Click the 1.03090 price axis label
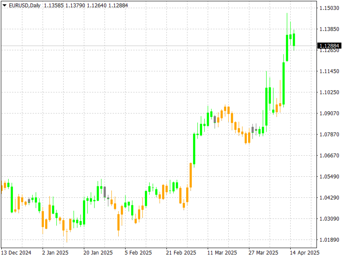The width and height of the screenshot is (344, 258). pos(329,219)
